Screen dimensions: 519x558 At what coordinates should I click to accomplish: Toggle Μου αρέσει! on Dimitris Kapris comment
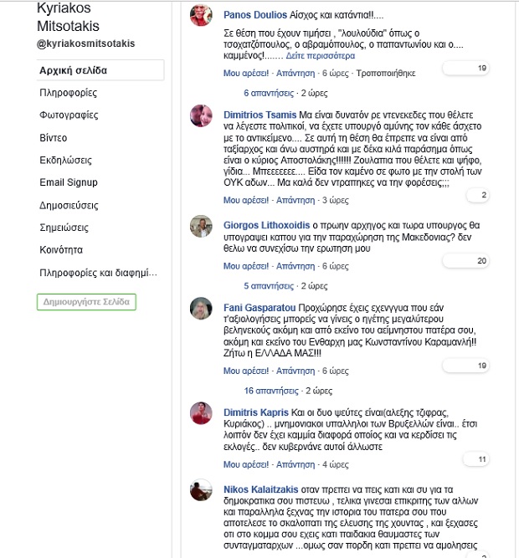point(245,464)
